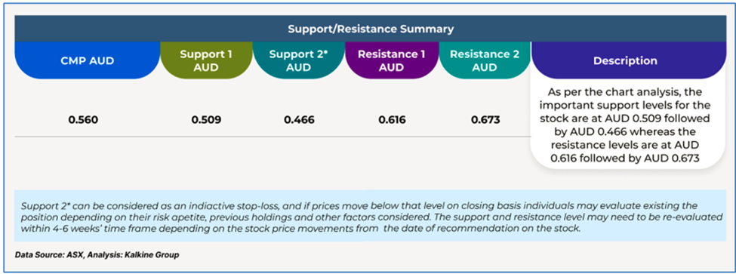Select the Resistance 2 value 0.673
Screen dimensions: 736x274
click(485, 120)
